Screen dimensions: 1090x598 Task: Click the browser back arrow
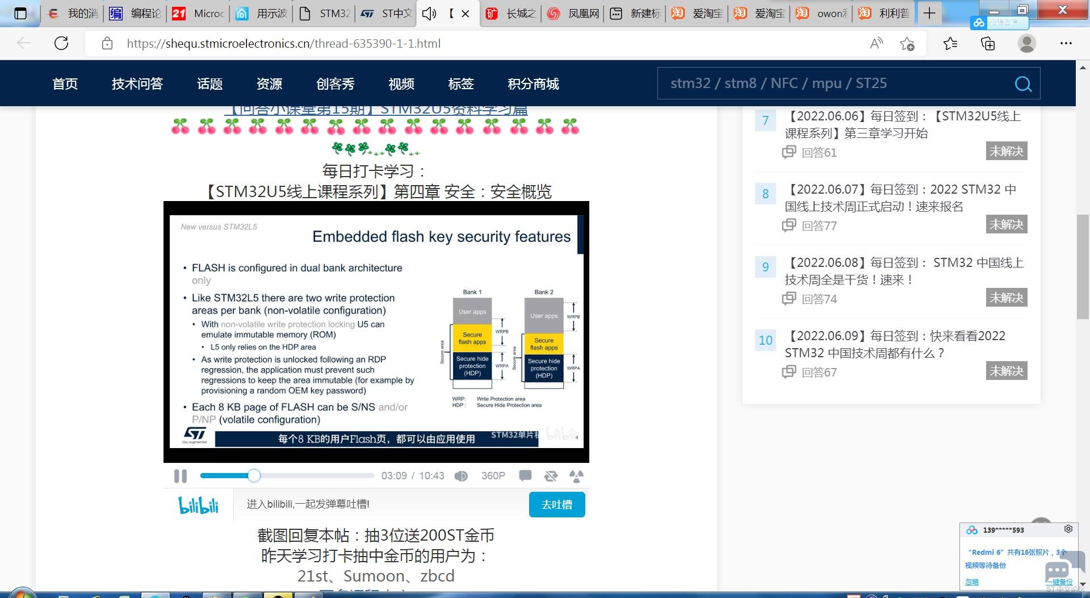tap(24, 44)
